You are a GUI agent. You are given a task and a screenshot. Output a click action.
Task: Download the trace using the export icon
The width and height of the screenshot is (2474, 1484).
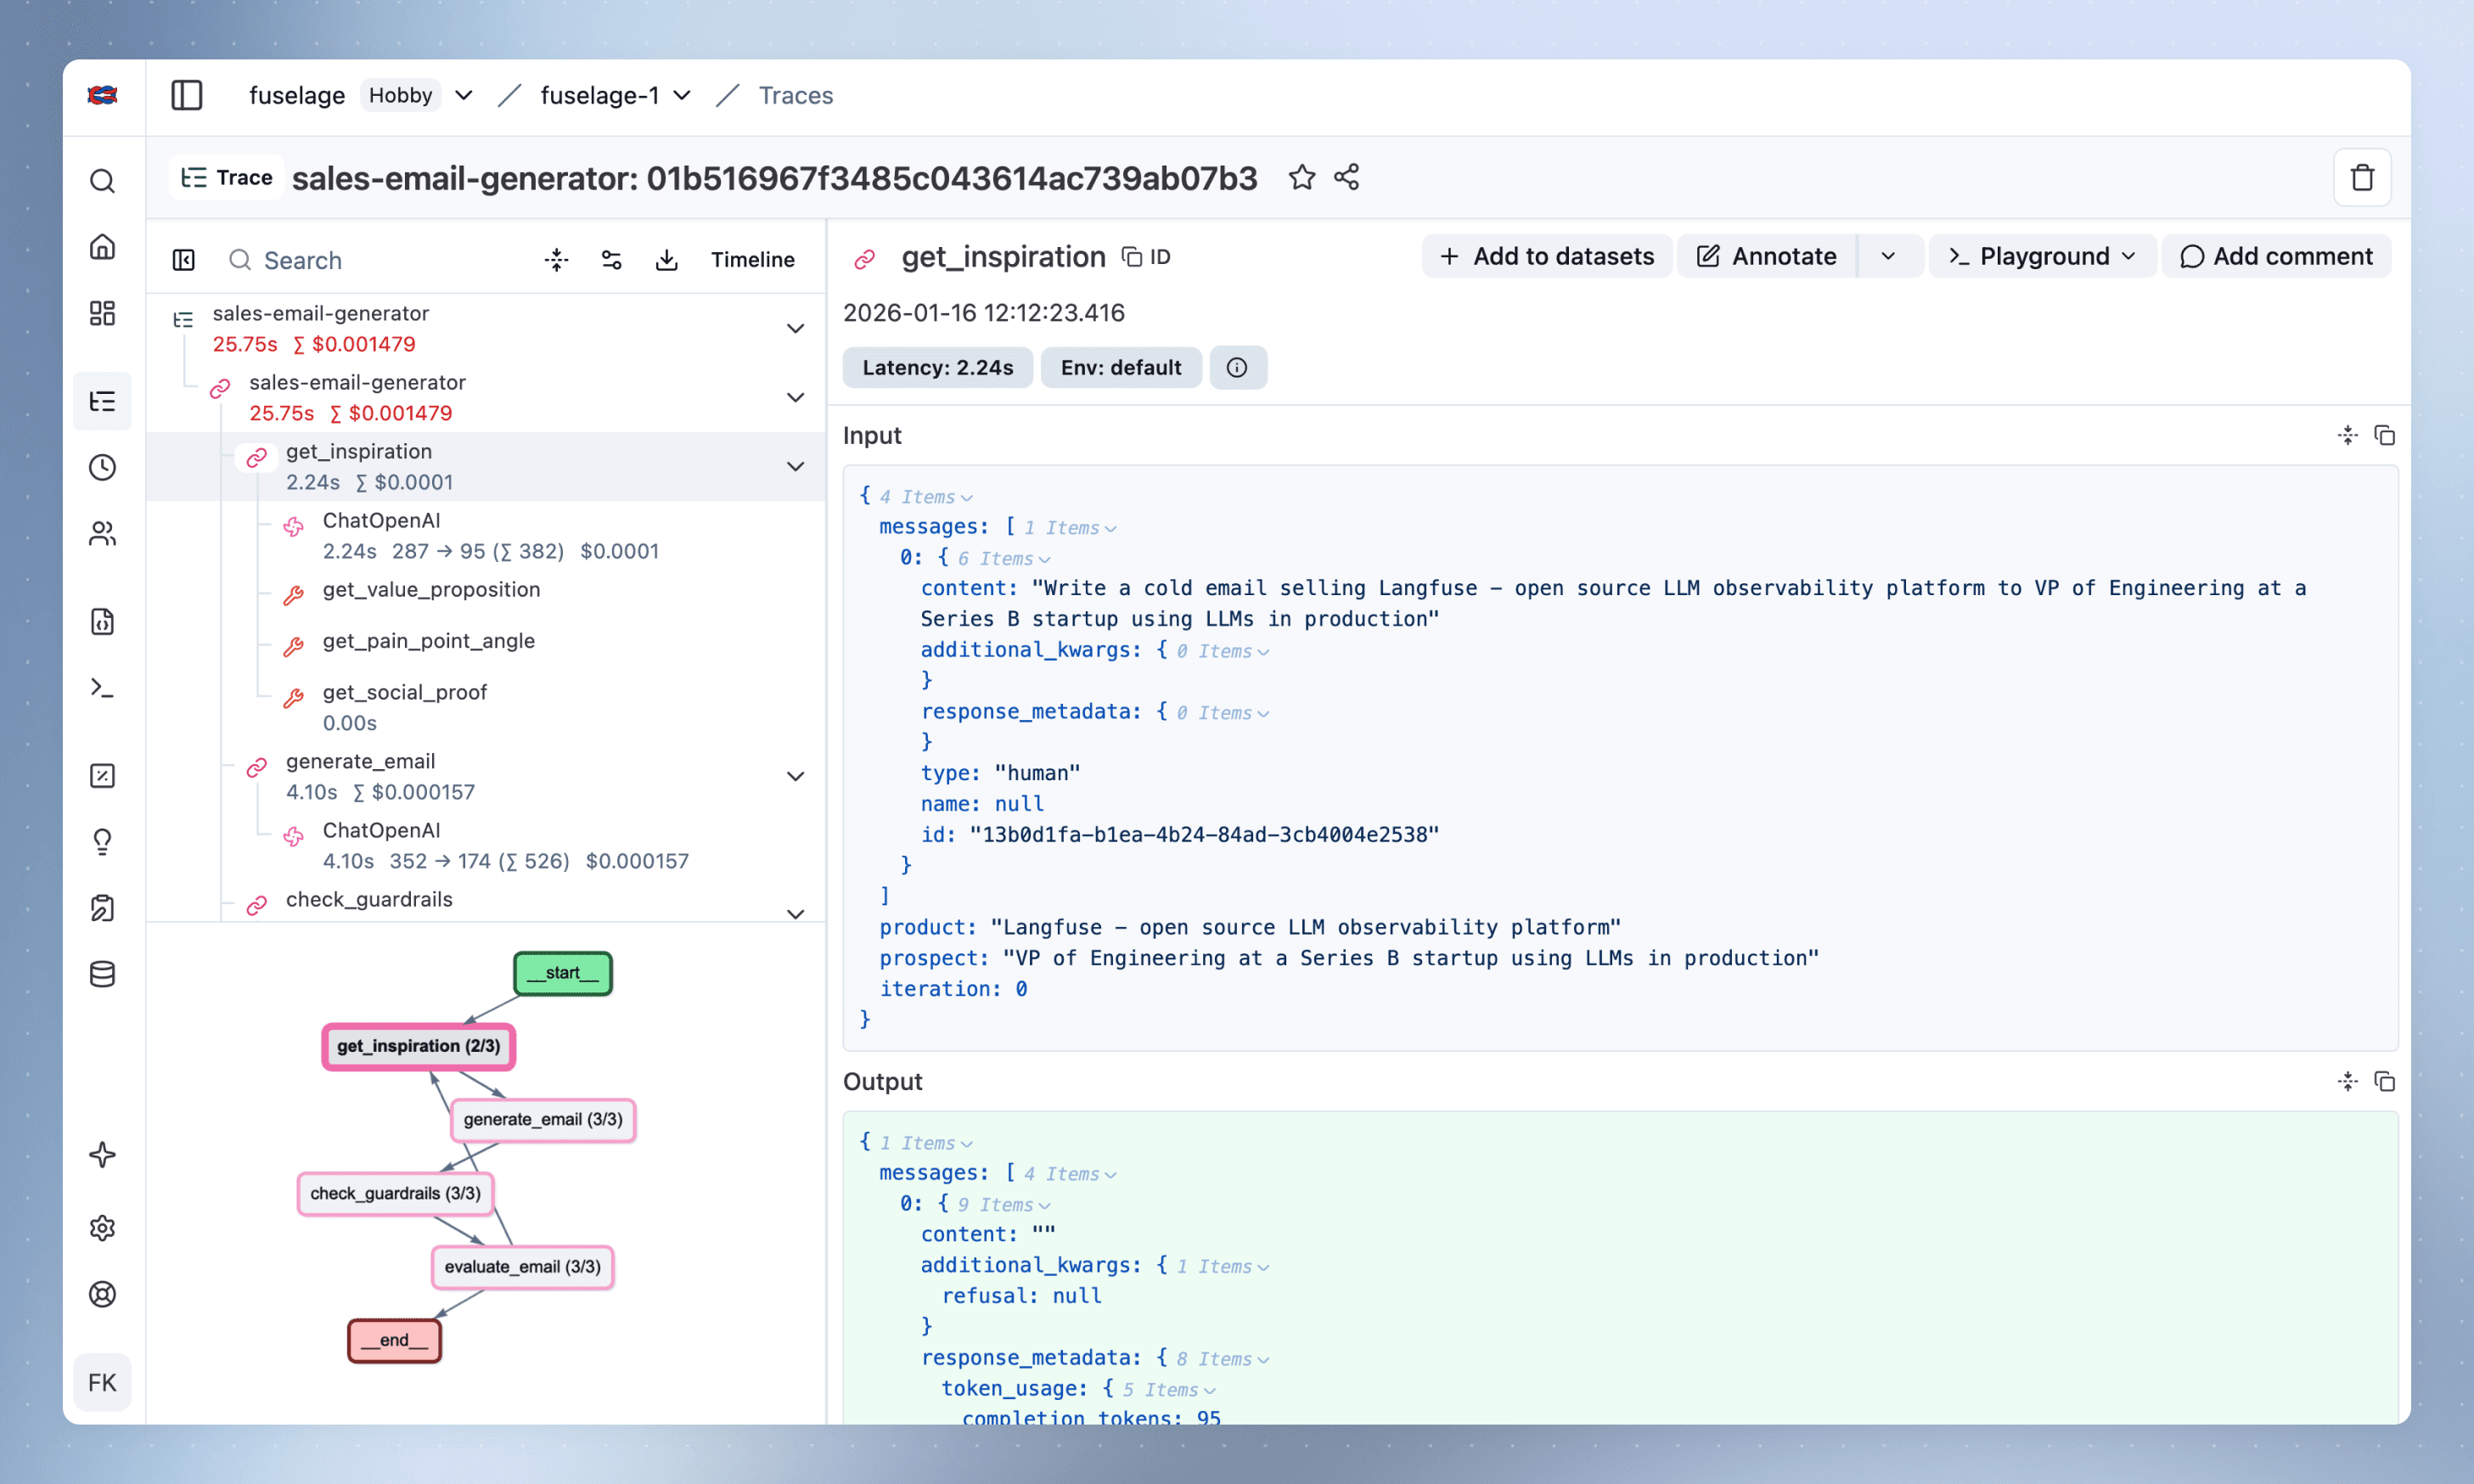[x=666, y=259]
